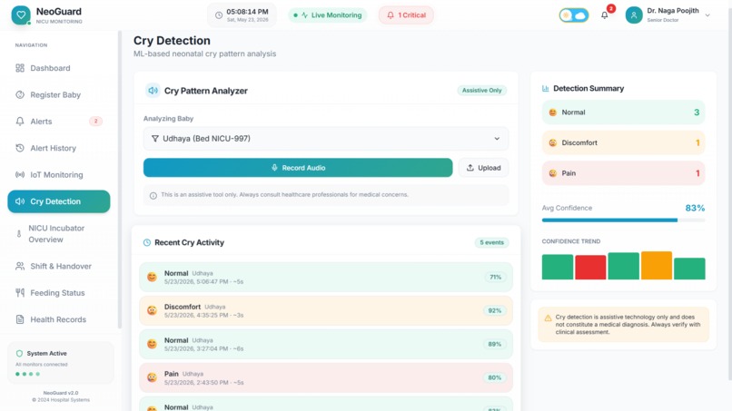Viewport: 732px width, 411px height.
Task: Open Feeding Status page
Action: [59, 293]
